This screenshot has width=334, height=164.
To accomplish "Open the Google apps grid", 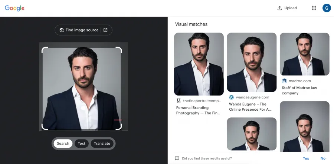I will pyautogui.click(x=314, y=8).
